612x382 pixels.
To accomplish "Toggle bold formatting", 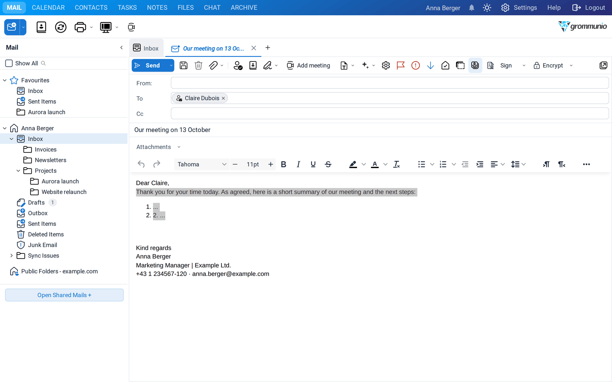I will pos(283,164).
